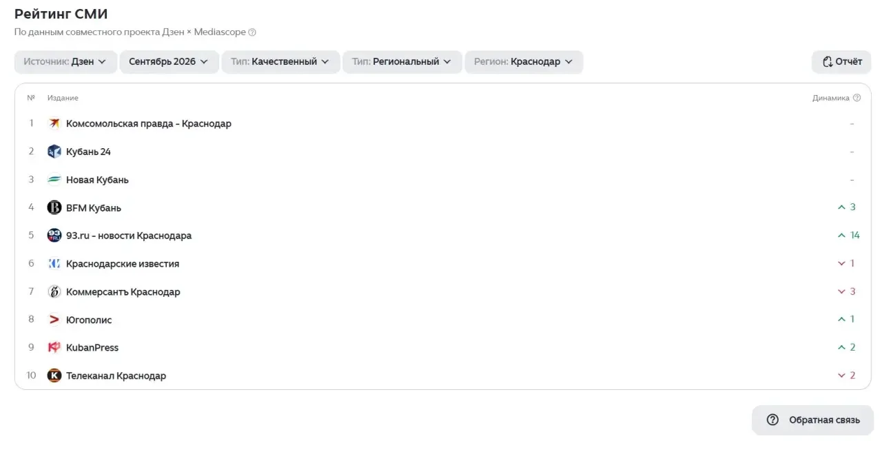Open the Сентябрь 2026 period dropdown
The image size is (882, 454).
pos(170,61)
